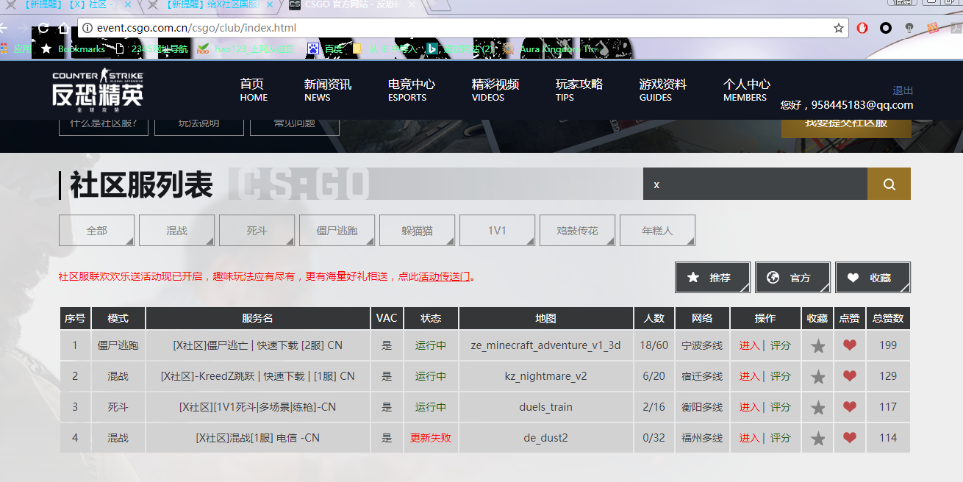Toggle the 收藏 favorites filter
Screen dimensions: 963x482
pos(873,278)
